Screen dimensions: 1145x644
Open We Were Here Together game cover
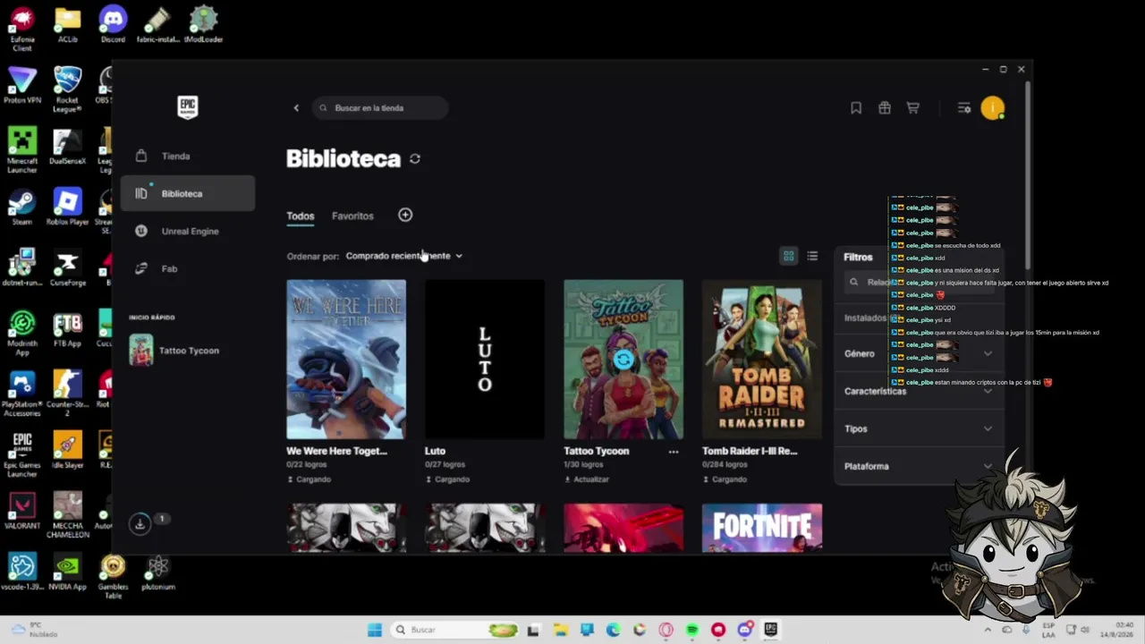[346, 360]
